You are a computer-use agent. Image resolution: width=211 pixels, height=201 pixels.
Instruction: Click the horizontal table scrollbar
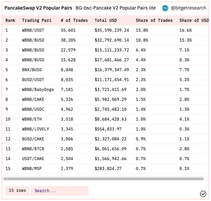[103, 179]
